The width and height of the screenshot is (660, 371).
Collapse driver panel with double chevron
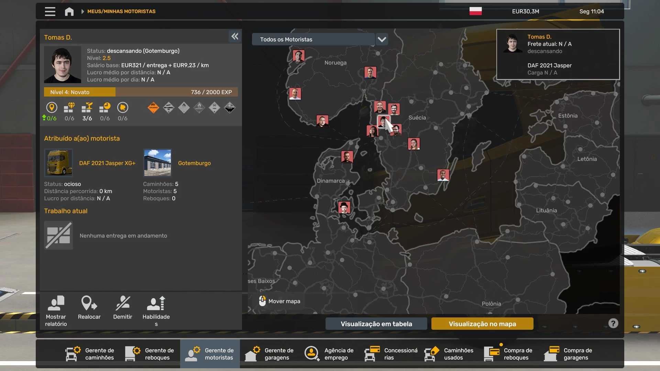235,36
